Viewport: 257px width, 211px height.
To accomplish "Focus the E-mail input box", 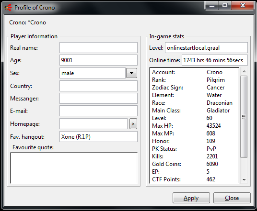I will 98,111.
